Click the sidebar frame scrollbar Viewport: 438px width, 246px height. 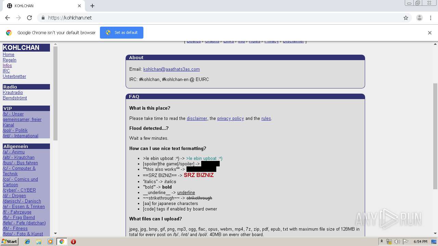55,93
